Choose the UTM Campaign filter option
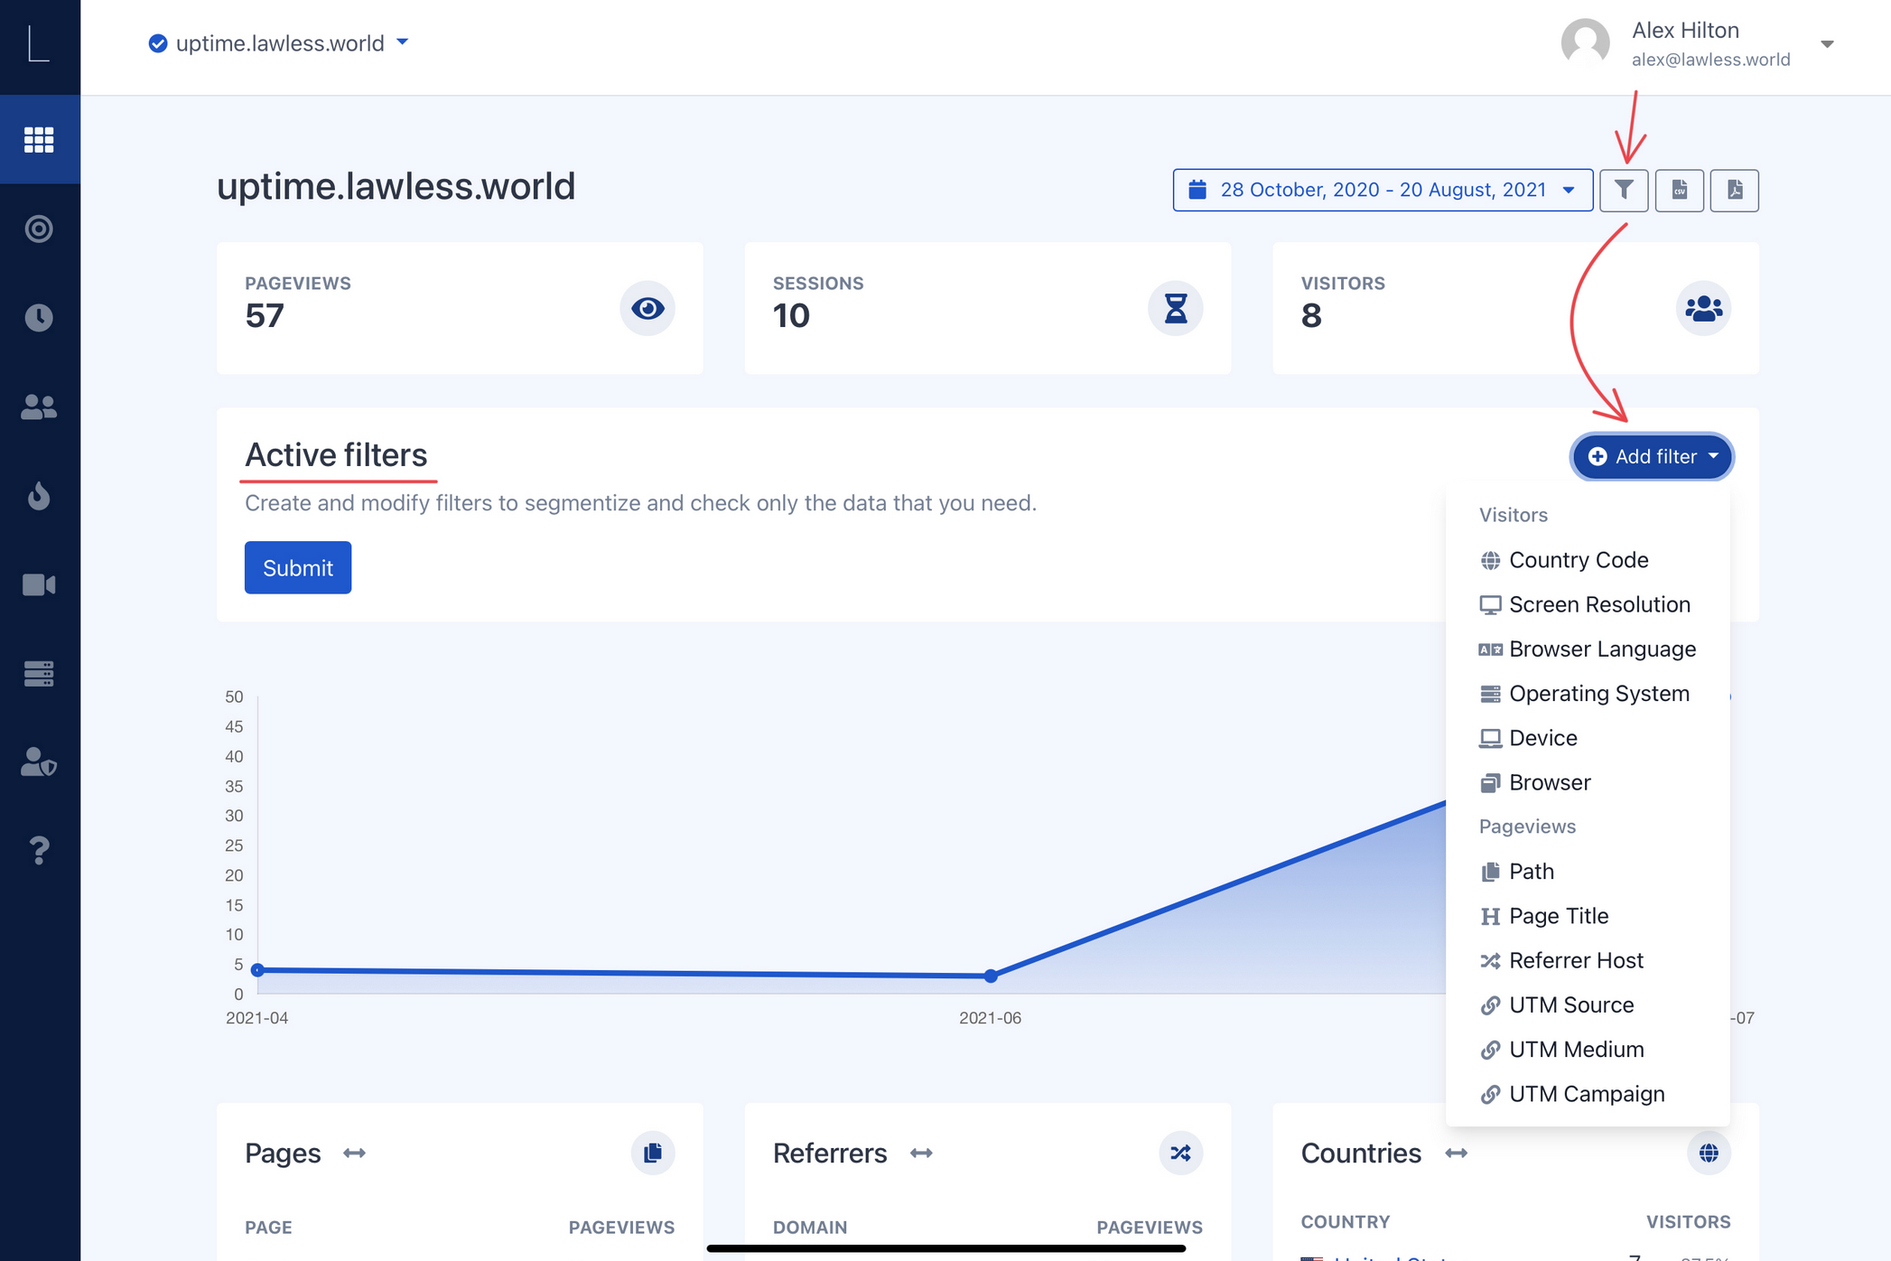1891x1261 pixels. [x=1586, y=1094]
